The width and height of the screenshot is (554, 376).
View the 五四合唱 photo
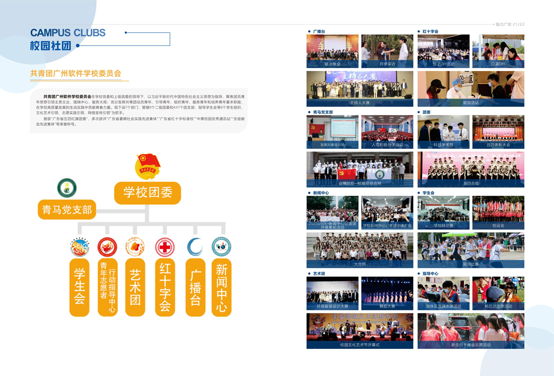[x=471, y=170]
